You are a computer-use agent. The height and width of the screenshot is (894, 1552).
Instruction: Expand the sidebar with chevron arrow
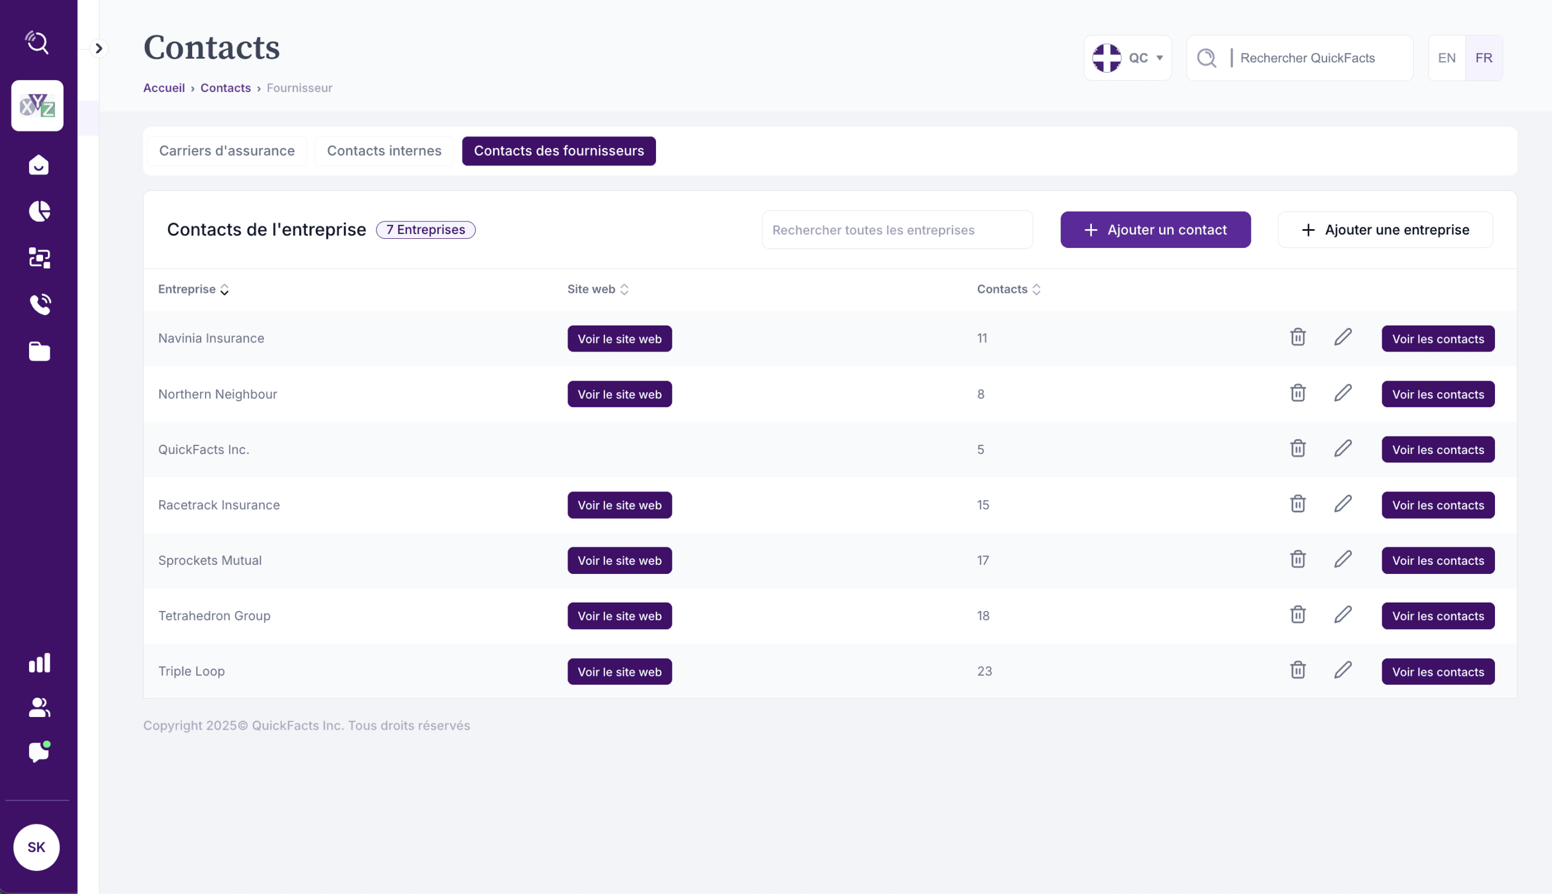click(x=98, y=48)
